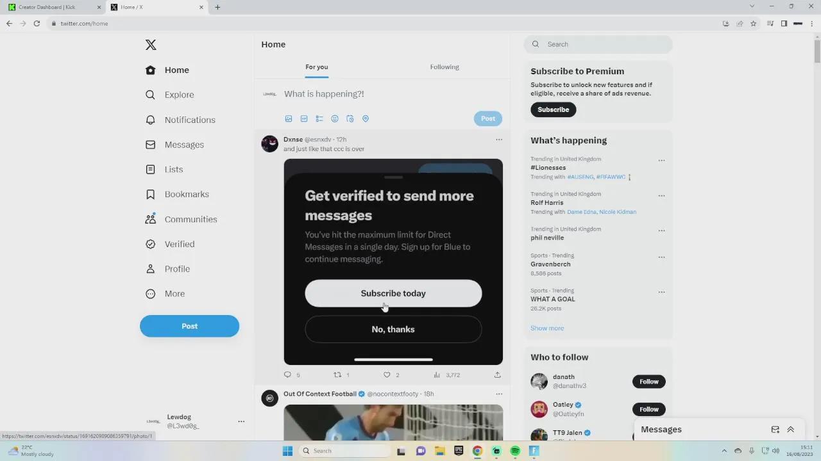Open Messages in the left sidebar

(x=174, y=145)
